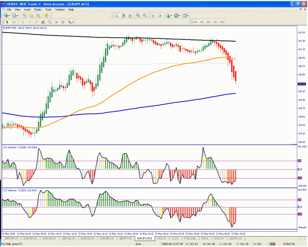Click the MDI document icon left of File

3,9
